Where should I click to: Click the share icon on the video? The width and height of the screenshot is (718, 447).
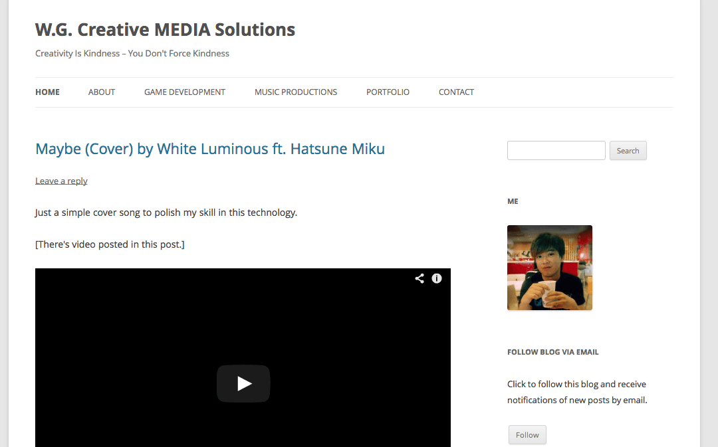click(419, 278)
